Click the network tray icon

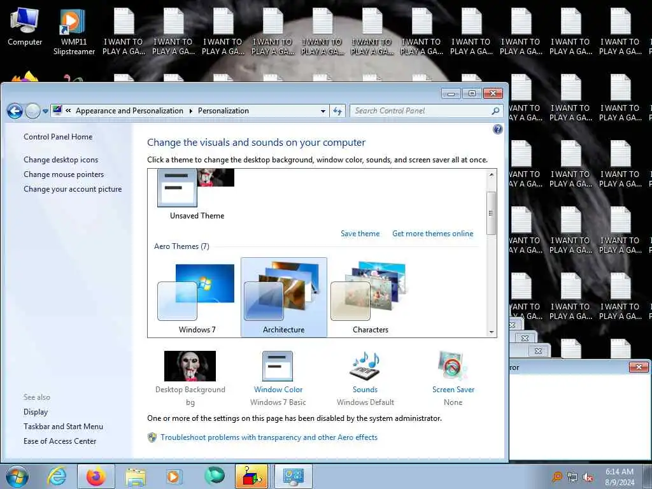click(572, 478)
